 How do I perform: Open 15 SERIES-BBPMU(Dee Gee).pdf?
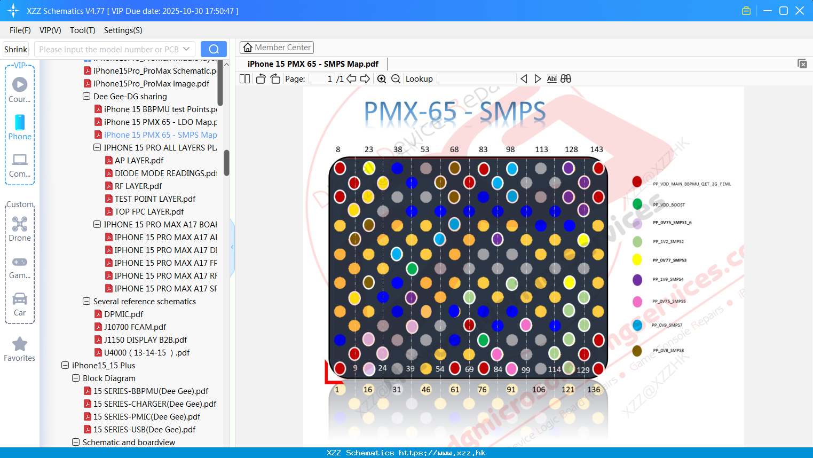point(146,391)
